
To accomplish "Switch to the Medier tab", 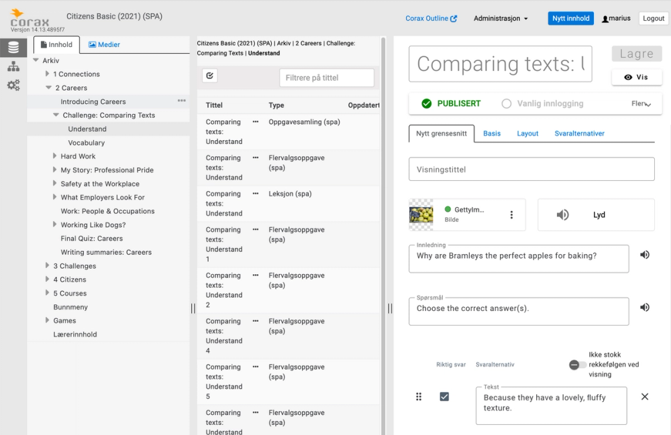I will pyautogui.click(x=104, y=45).
